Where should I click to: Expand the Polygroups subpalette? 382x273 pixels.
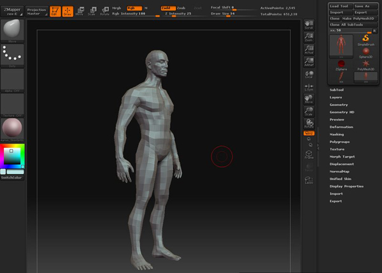point(339,142)
